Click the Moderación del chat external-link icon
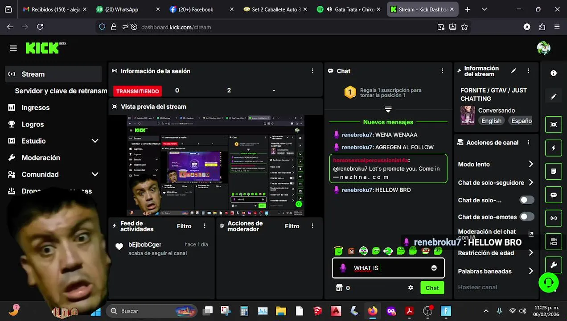The height and width of the screenshot is (321, 567). pos(531,234)
